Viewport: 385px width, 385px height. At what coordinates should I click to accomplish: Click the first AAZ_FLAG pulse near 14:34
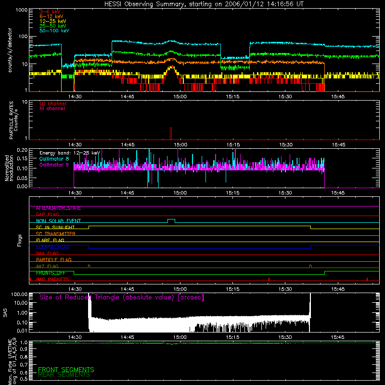89,267
